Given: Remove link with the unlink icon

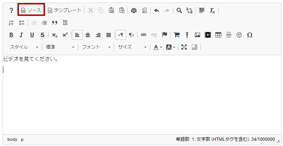Looking at the screenshot, I should pos(154,35).
